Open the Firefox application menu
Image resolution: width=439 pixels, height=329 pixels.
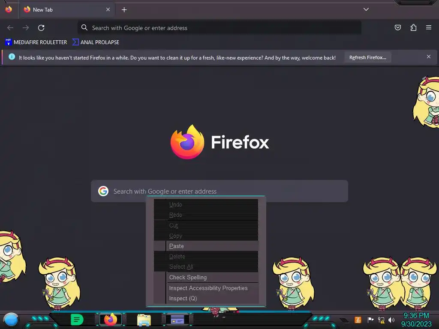point(429,27)
